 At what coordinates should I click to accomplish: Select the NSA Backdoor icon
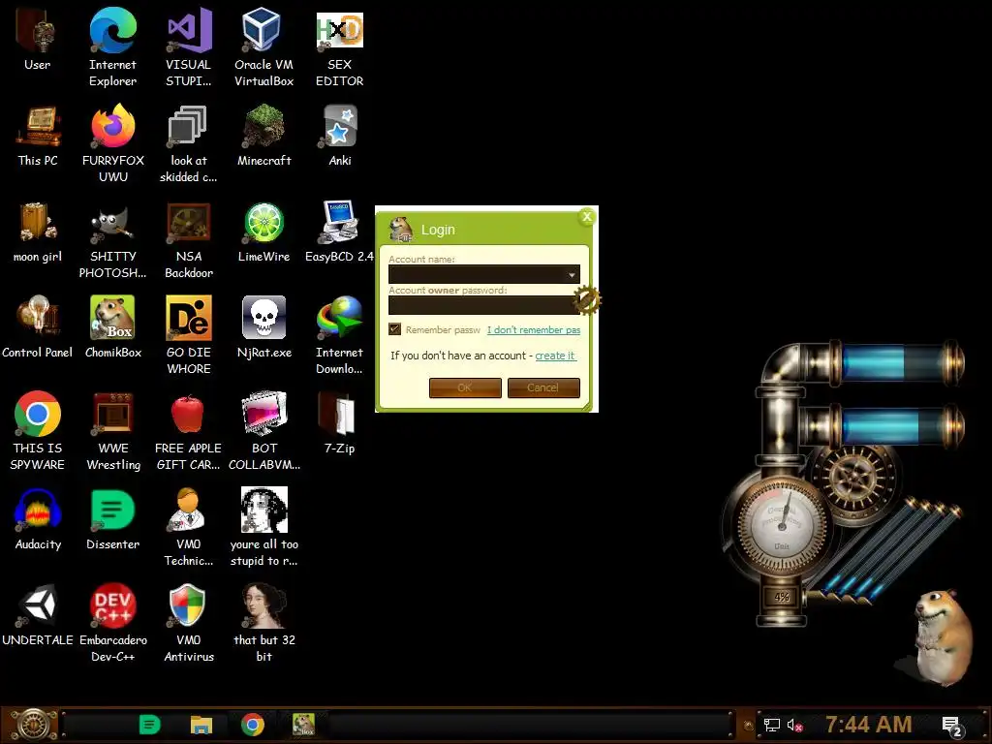[189, 239]
